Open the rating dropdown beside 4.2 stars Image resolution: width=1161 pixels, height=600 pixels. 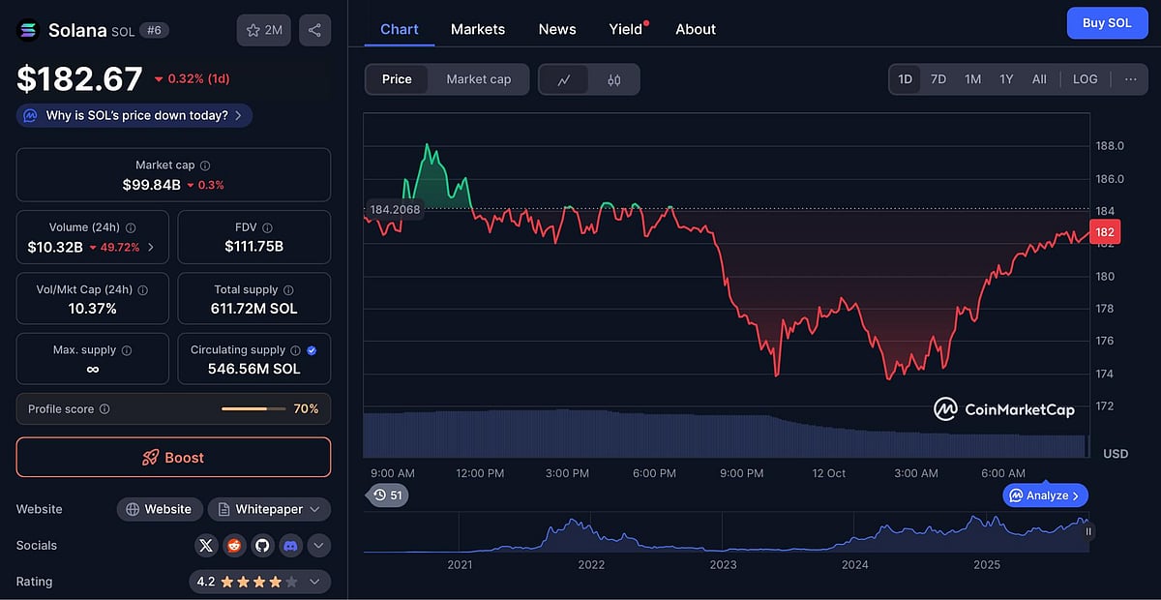[x=313, y=581]
